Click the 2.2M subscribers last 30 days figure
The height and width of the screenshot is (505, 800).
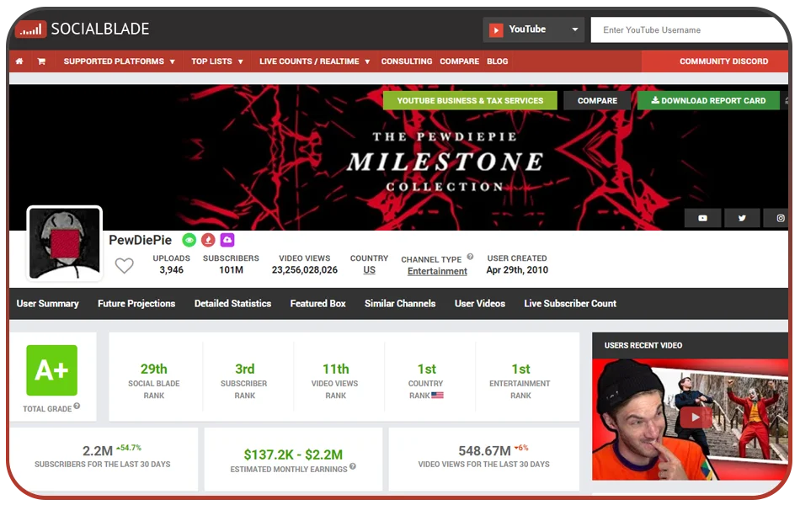click(x=98, y=451)
